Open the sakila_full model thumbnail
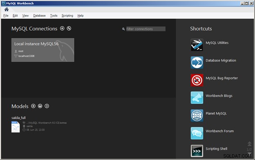The image size is (255, 160). click(x=16, y=127)
